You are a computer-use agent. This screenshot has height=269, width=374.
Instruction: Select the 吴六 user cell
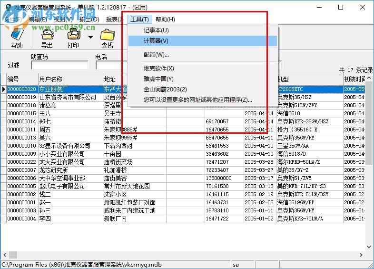(x=70, y=138)
